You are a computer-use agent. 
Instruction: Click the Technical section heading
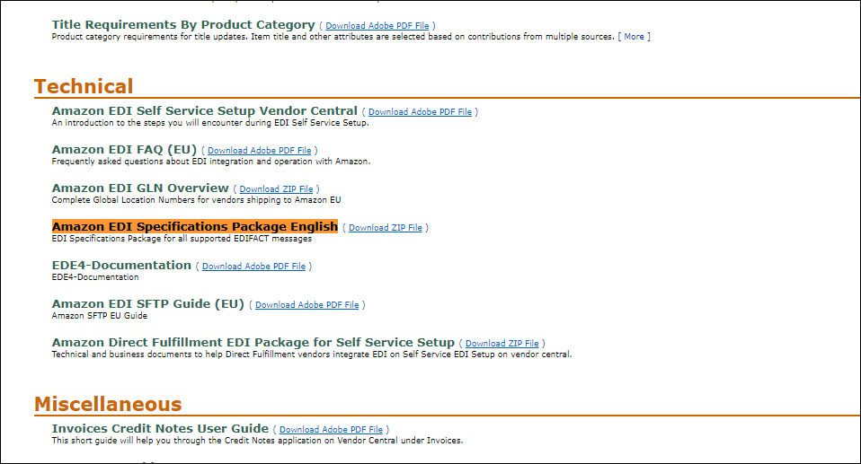(x=84, y=87)
